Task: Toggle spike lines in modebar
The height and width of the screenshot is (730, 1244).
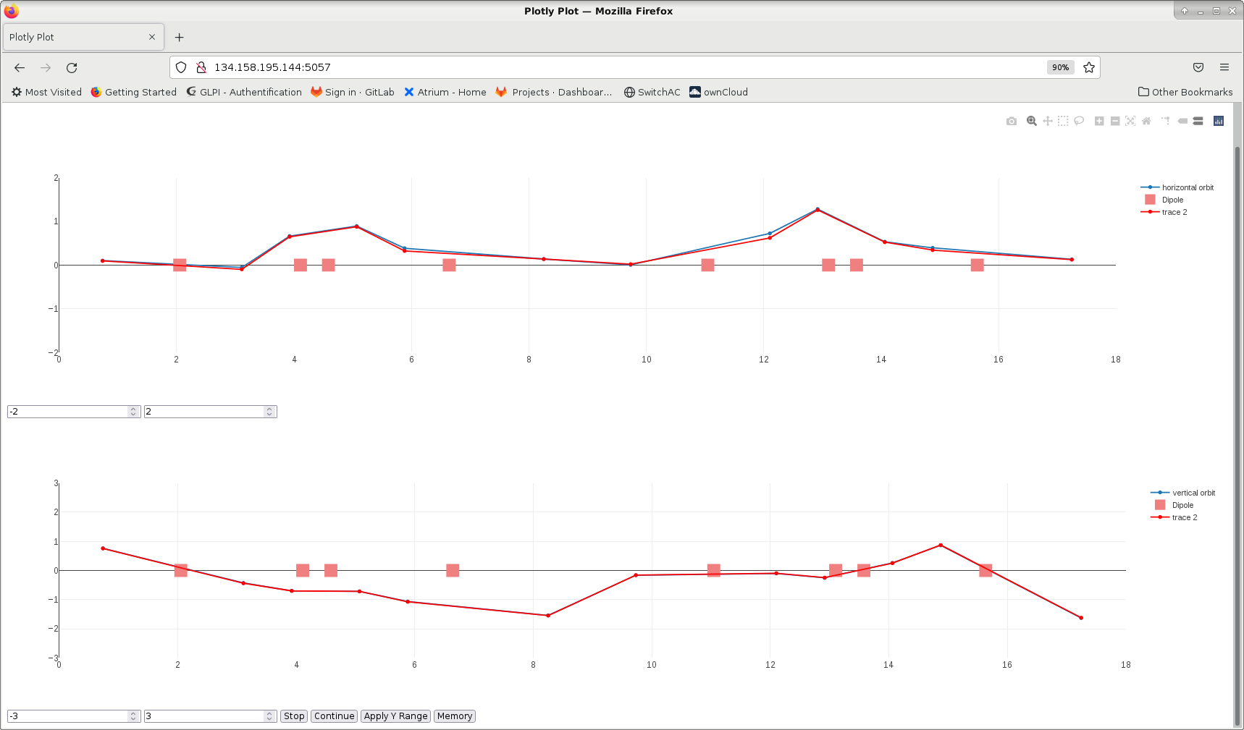Action: coord(1166,121)
